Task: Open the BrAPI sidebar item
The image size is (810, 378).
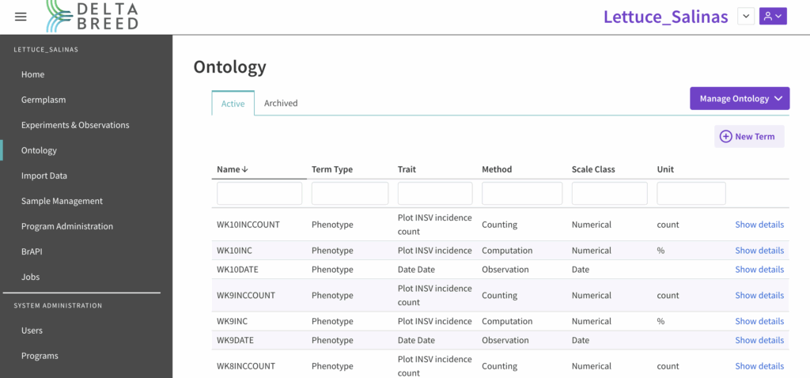Action: tap(32, 251)
